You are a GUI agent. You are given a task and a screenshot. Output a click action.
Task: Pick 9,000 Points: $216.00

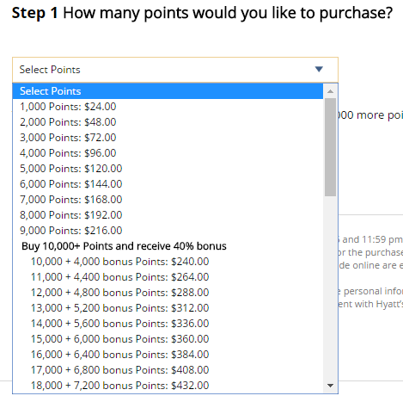tap(168, 231)
